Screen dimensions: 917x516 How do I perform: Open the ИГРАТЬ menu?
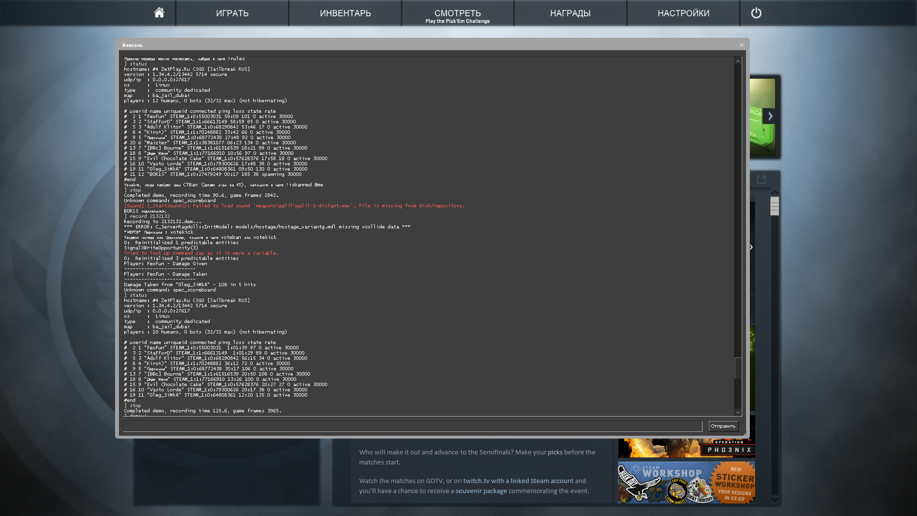tap(232, 13)
